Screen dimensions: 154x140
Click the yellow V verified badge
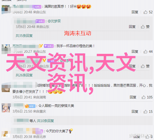click(41, 46)
